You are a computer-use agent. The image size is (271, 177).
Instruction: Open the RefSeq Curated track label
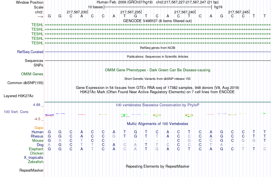pyautogui.click(x=30, y=52)
